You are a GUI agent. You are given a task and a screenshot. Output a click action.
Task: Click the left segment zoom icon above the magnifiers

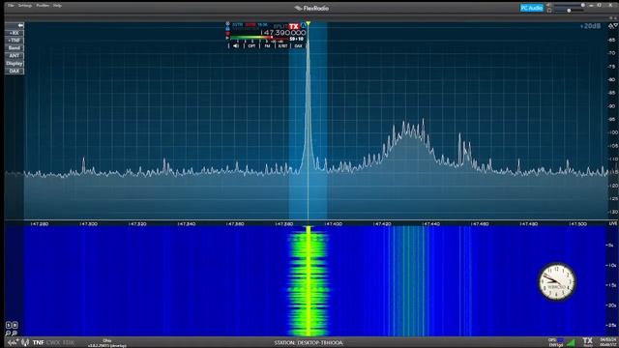click(9, 325)
